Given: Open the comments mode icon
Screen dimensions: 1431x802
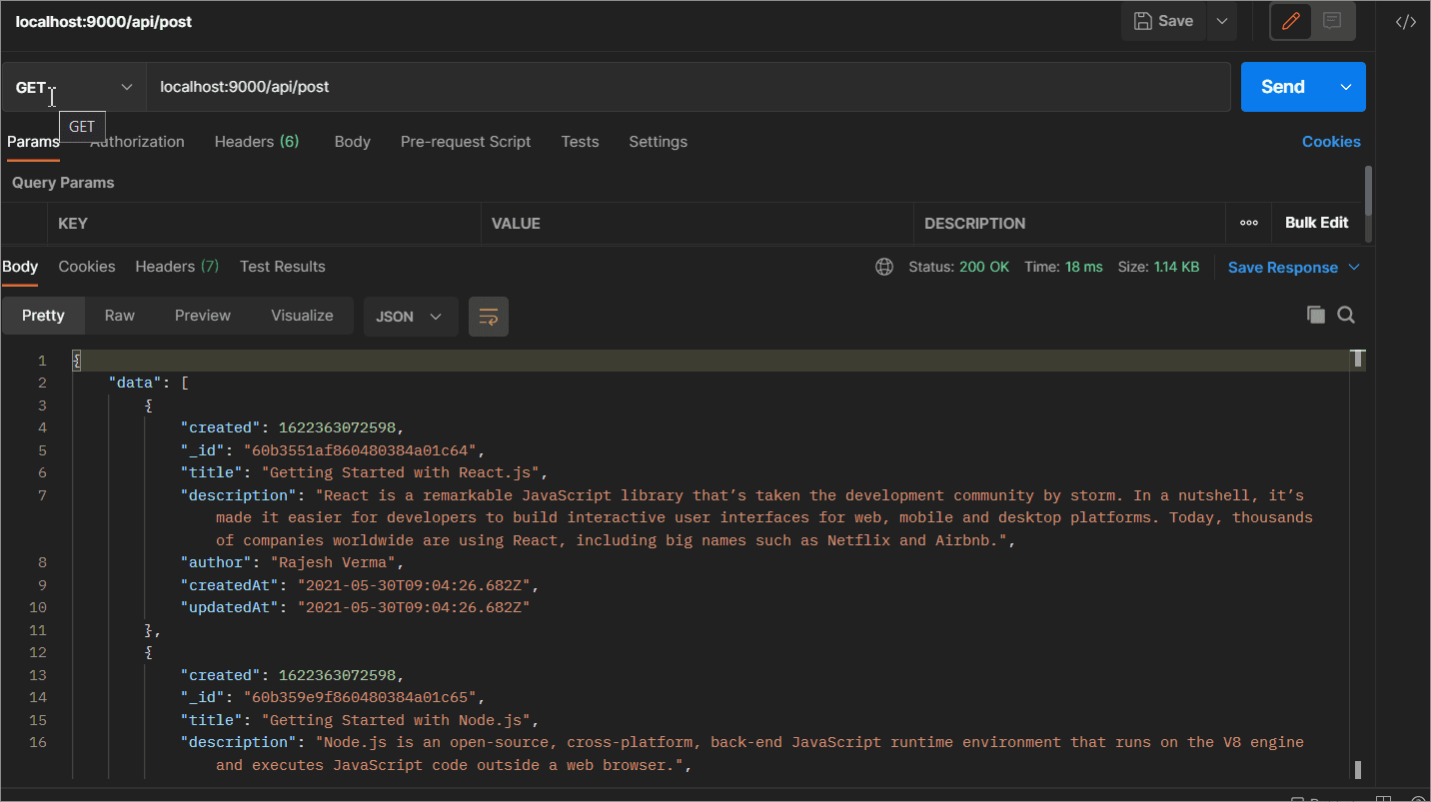Looking at the screenshot, I should [1332, 21].
